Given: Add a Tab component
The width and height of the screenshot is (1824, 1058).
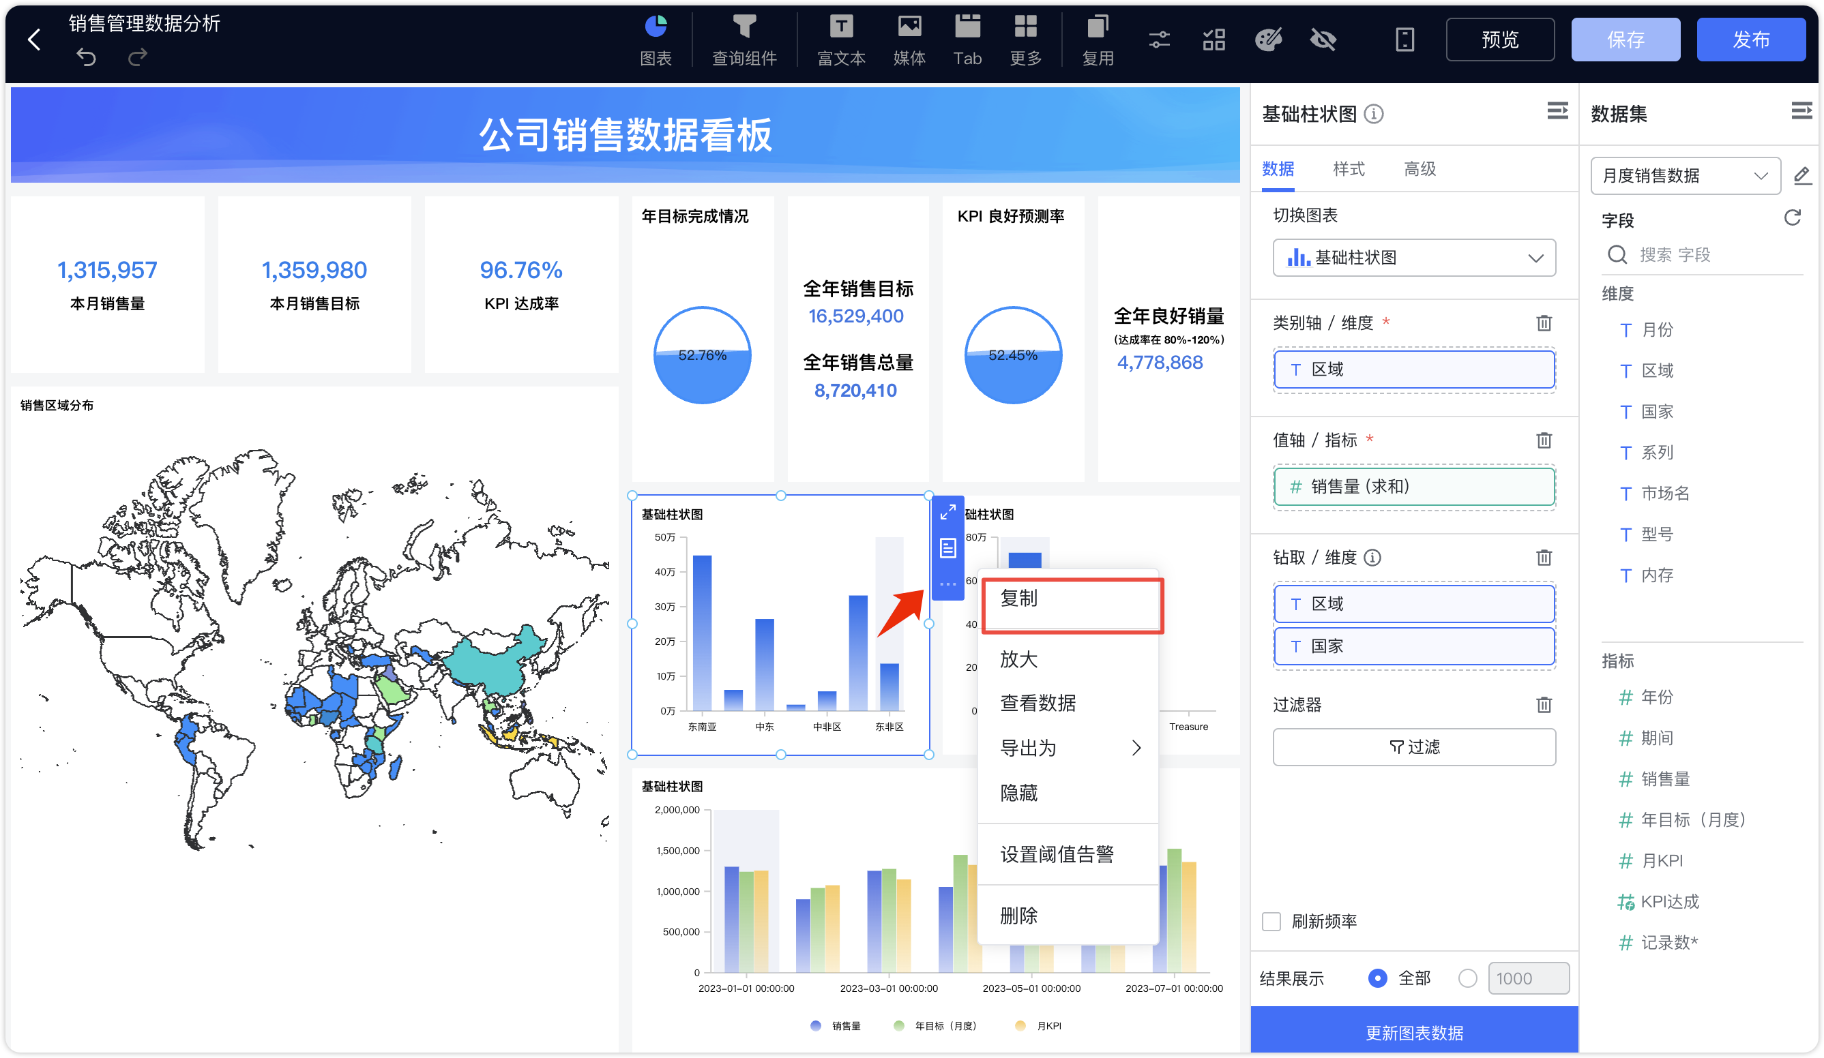Looking at the screenshot, I should pos(967,40).
